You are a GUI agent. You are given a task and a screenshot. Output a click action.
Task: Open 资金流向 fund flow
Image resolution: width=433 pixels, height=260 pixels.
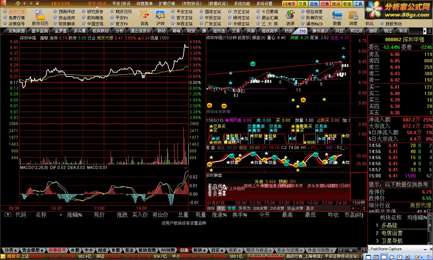point(64,18)
